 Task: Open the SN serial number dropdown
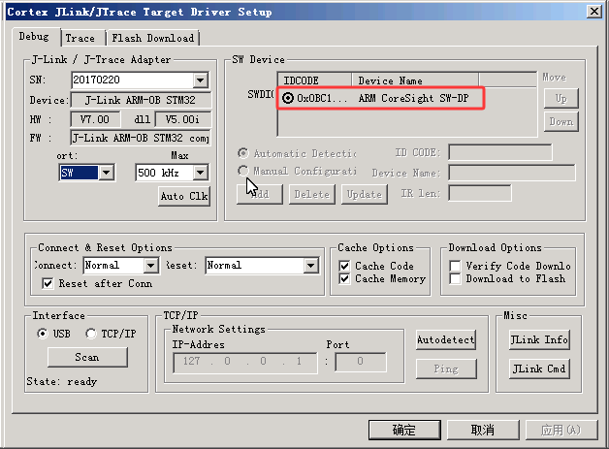(x=201, y=80)
